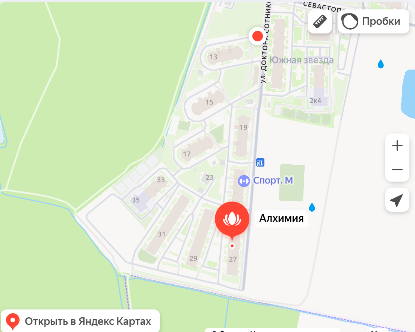415x332 pixels.
Task: Open the ruler distance measuring tool
Action: [x=320, y=21]
